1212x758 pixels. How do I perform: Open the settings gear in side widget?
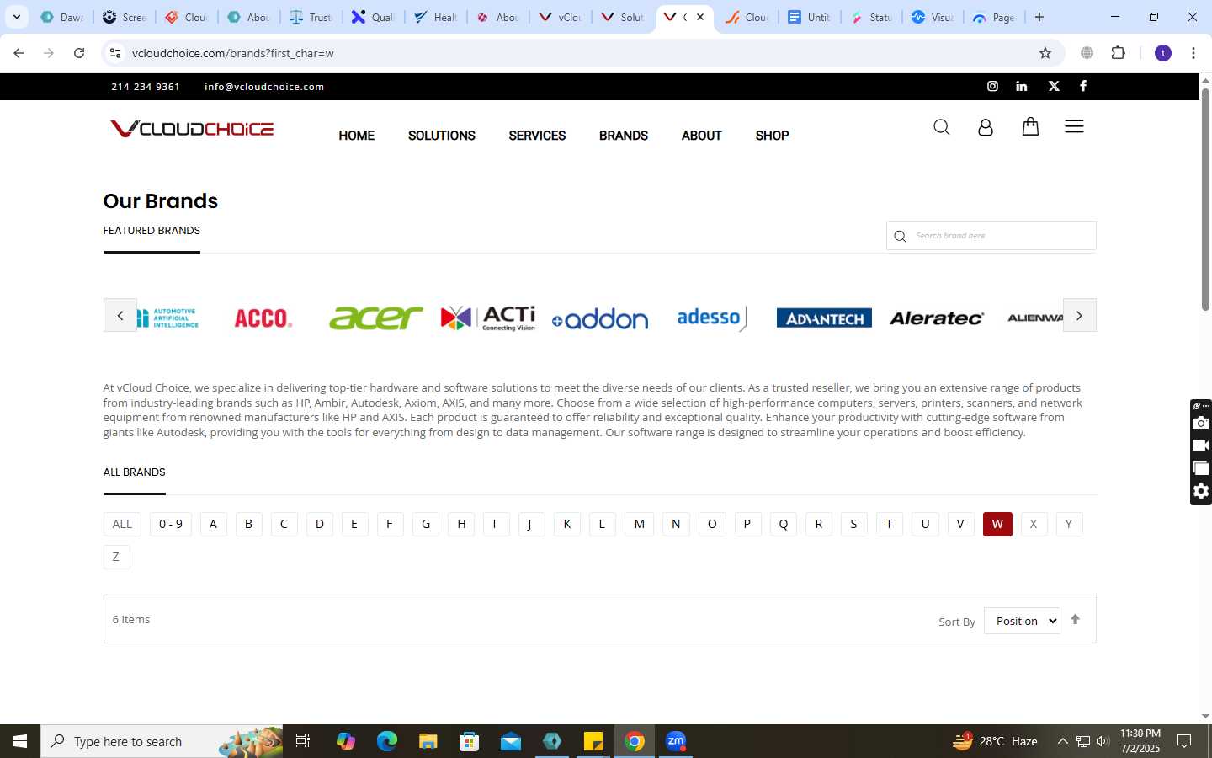coord(1201,491)
